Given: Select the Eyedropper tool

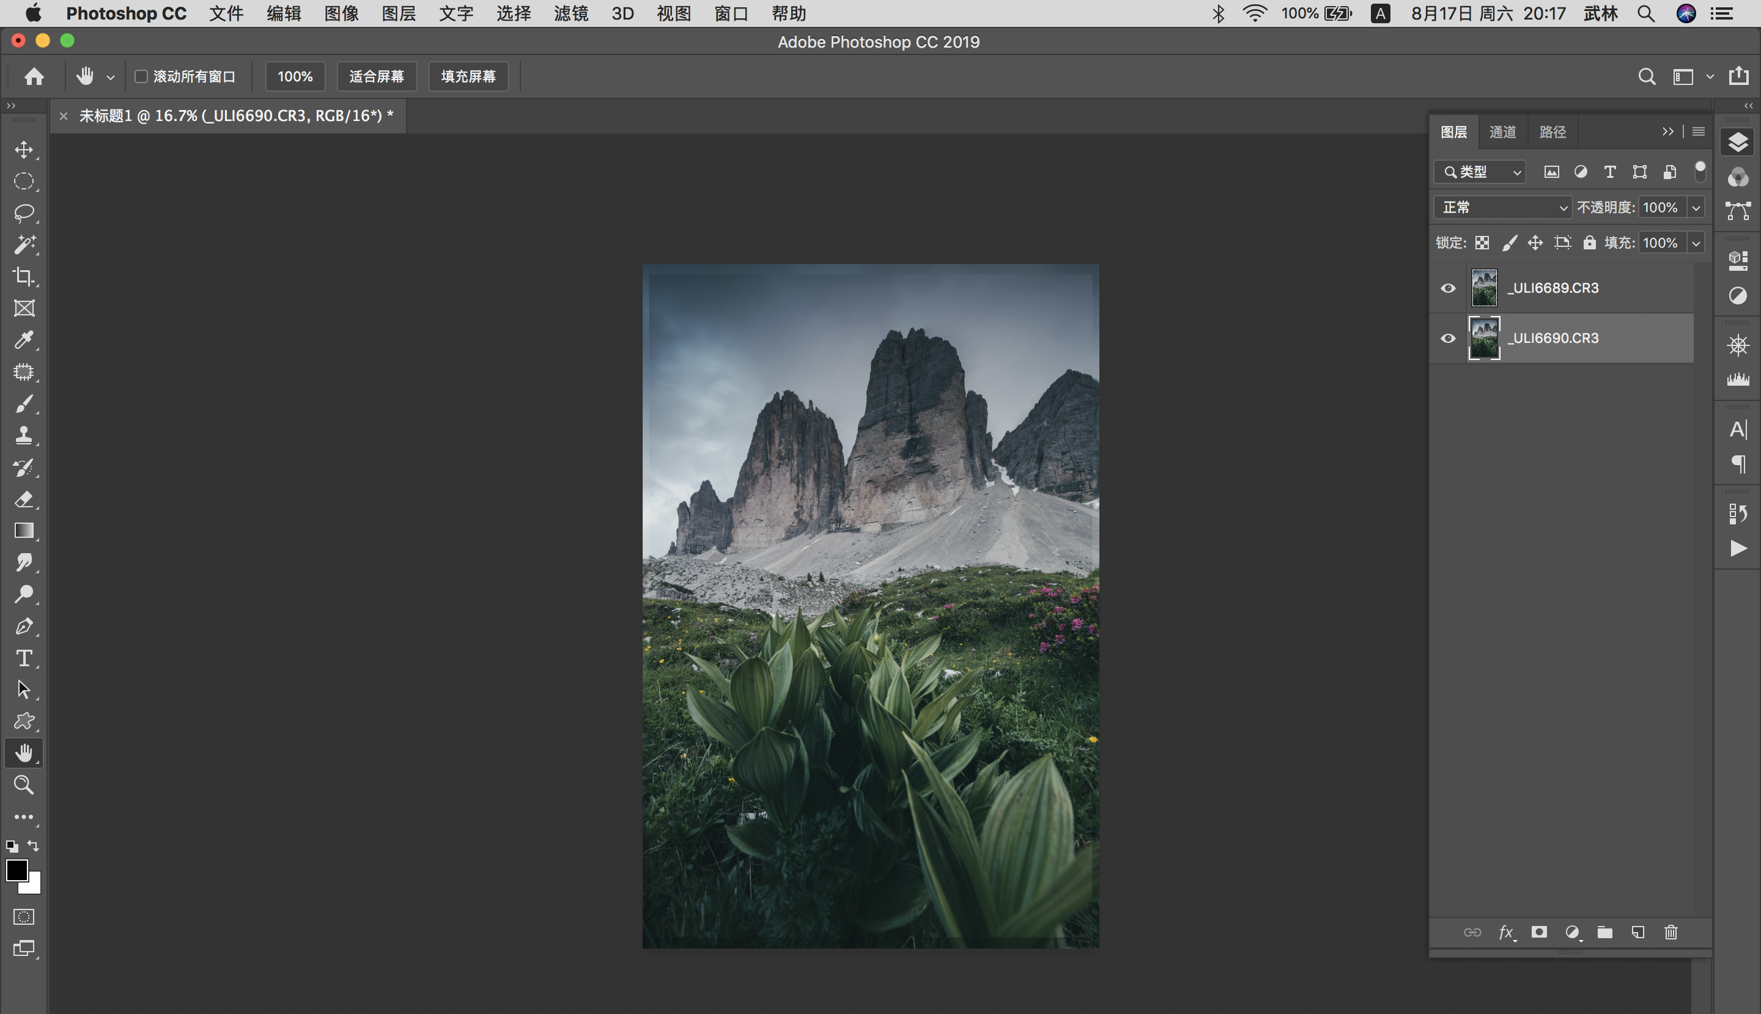Looking at the screenshot, I should pos(24,340).
